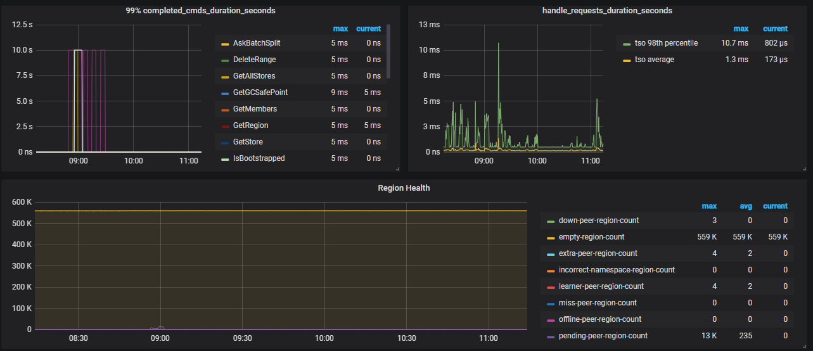Toggle the tso 98th percentile series
Screen dimensions: 813x351
[x=666, y=43]
